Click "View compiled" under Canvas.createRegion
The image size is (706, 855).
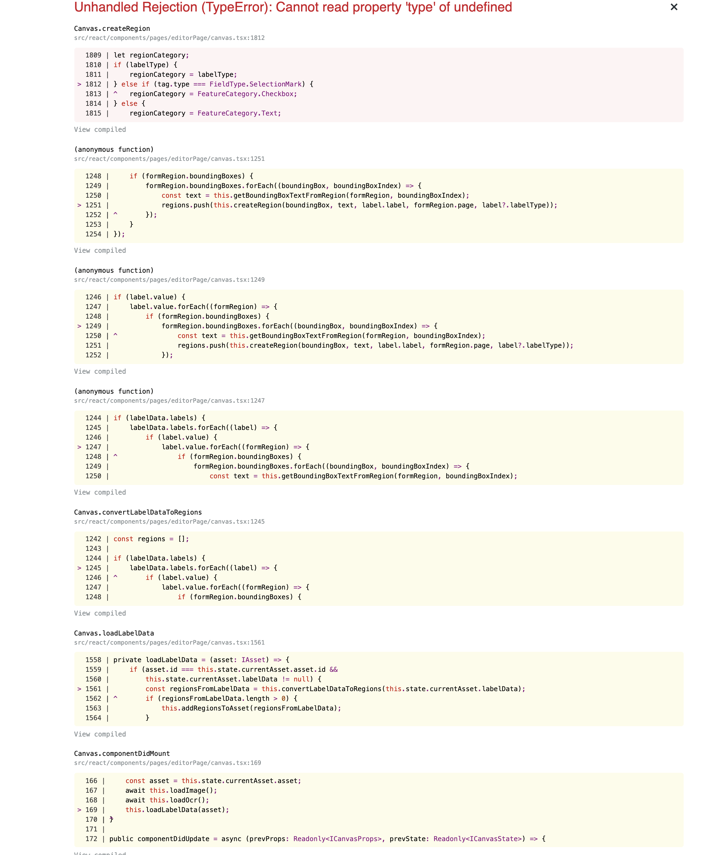(x=100, y=129)
